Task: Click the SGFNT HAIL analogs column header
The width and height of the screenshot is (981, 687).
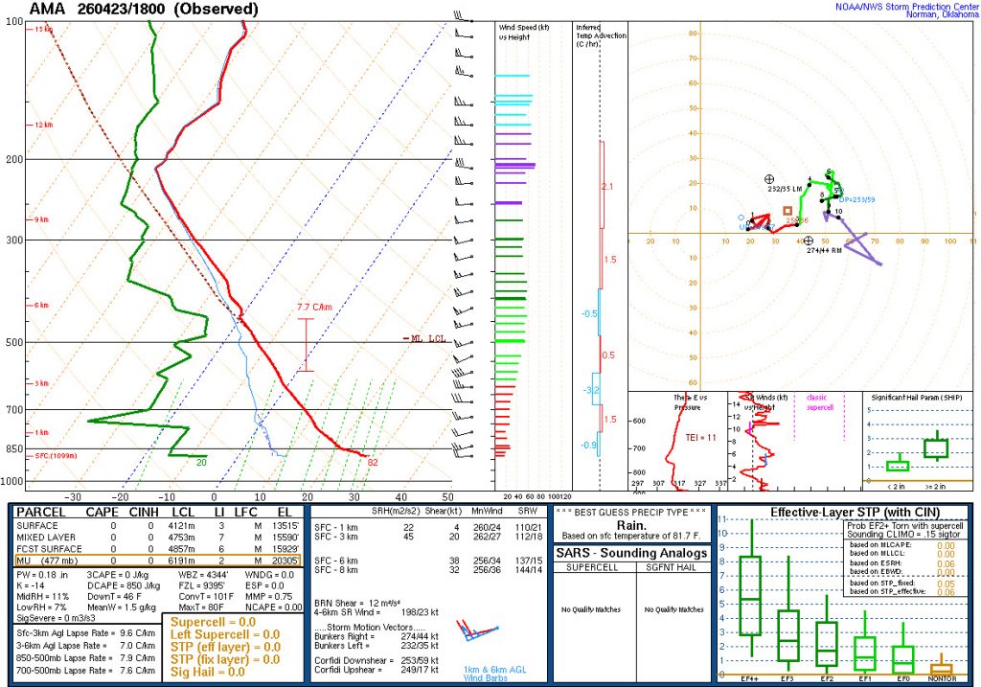Action: click(x=671, y=567)
